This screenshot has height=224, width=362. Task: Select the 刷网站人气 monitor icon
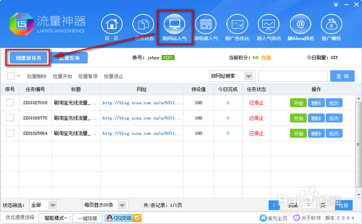(175, 24)
